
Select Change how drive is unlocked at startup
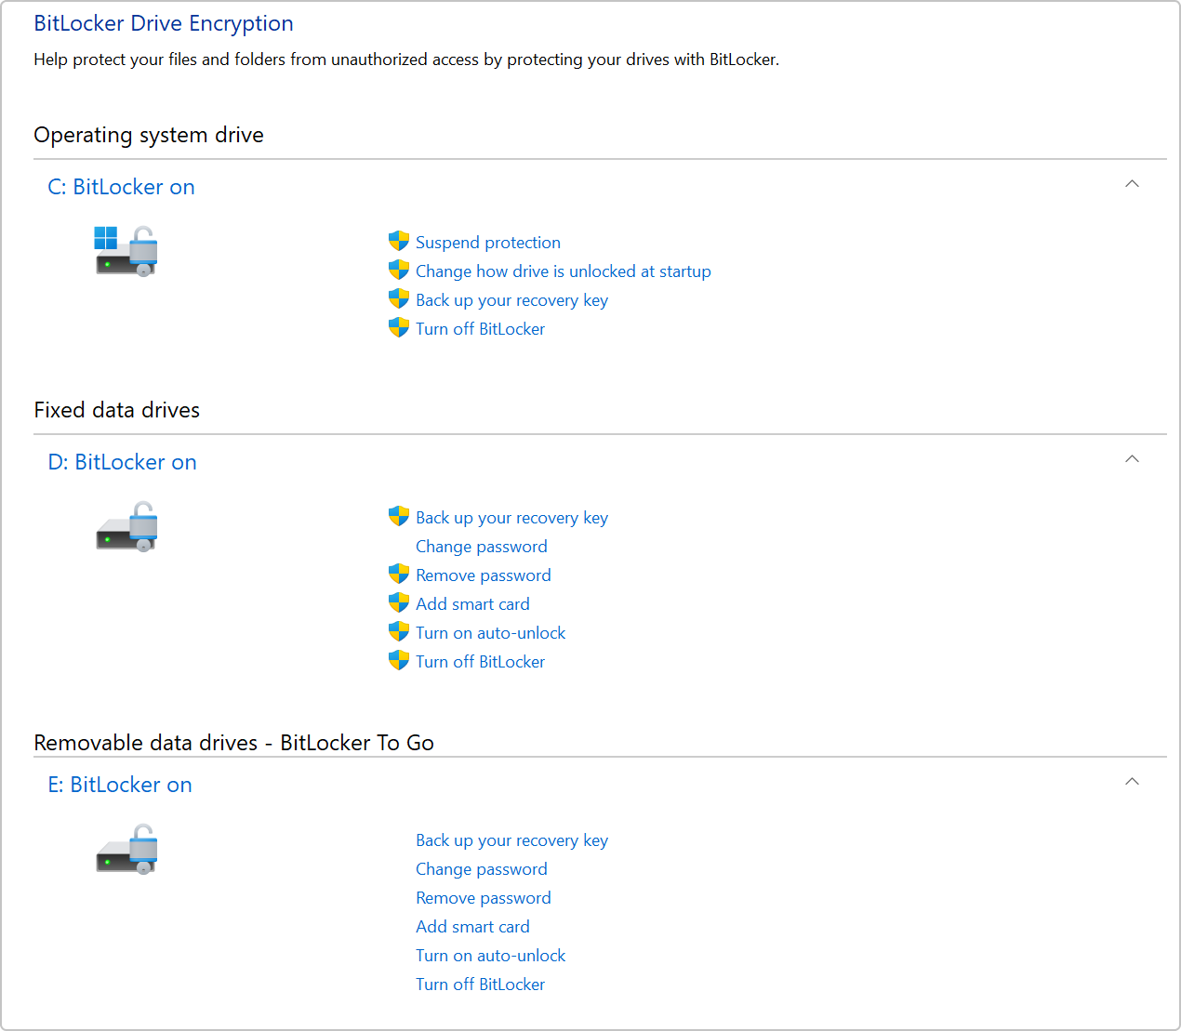pyautogui.click(x=564, y=271)
